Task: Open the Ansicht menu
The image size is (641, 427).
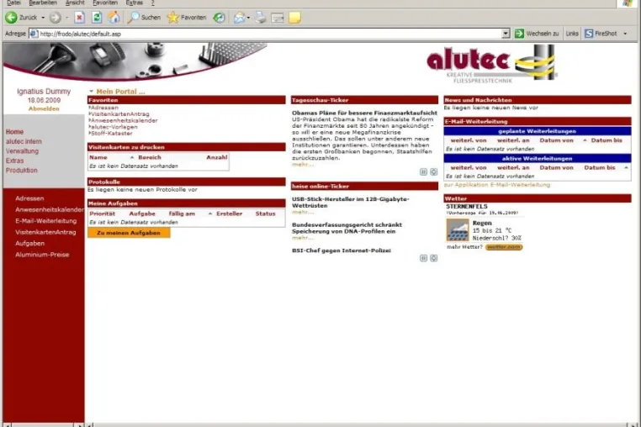Action: pos(75,3)
